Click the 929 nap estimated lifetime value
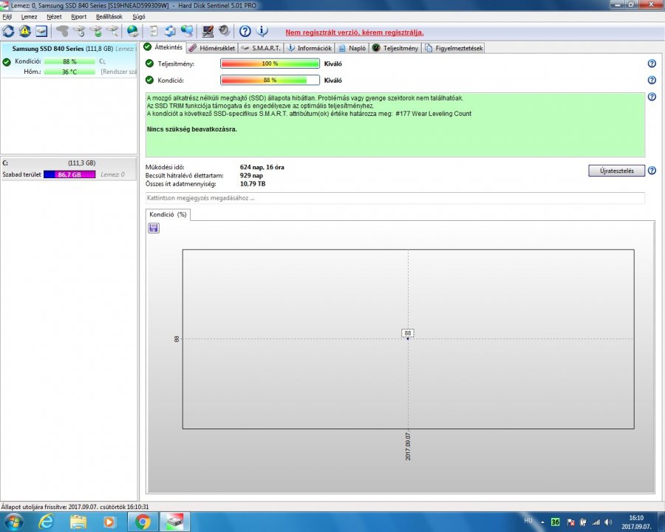The image size is (665, 532). (251, 175)
